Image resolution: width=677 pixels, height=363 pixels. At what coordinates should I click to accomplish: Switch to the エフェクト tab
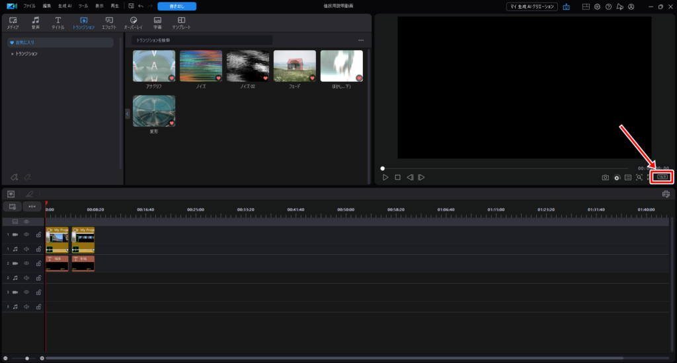coord(108,23)
